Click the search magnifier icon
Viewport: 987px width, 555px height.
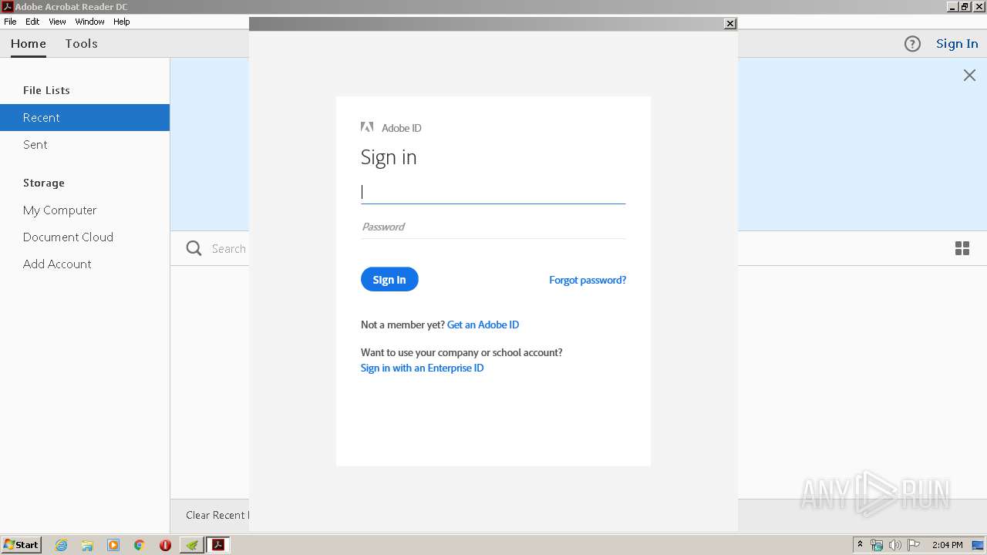tap(194, 248)
